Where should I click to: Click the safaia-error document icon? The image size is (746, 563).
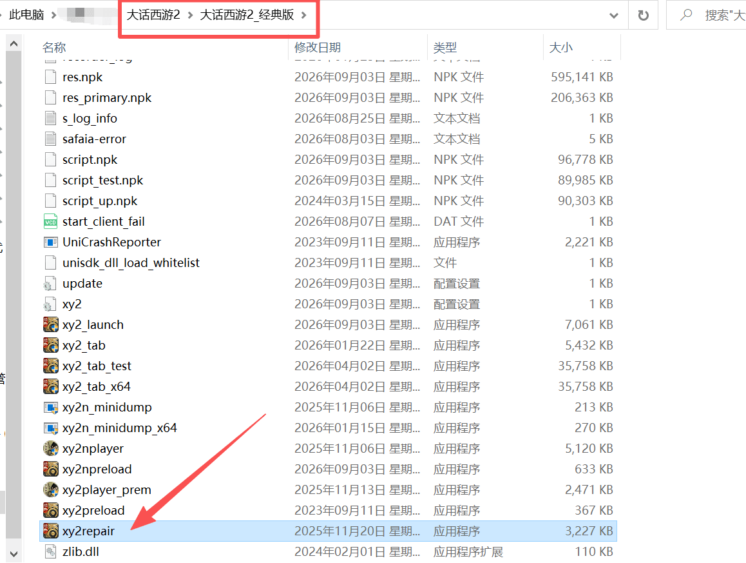point(50,139)
